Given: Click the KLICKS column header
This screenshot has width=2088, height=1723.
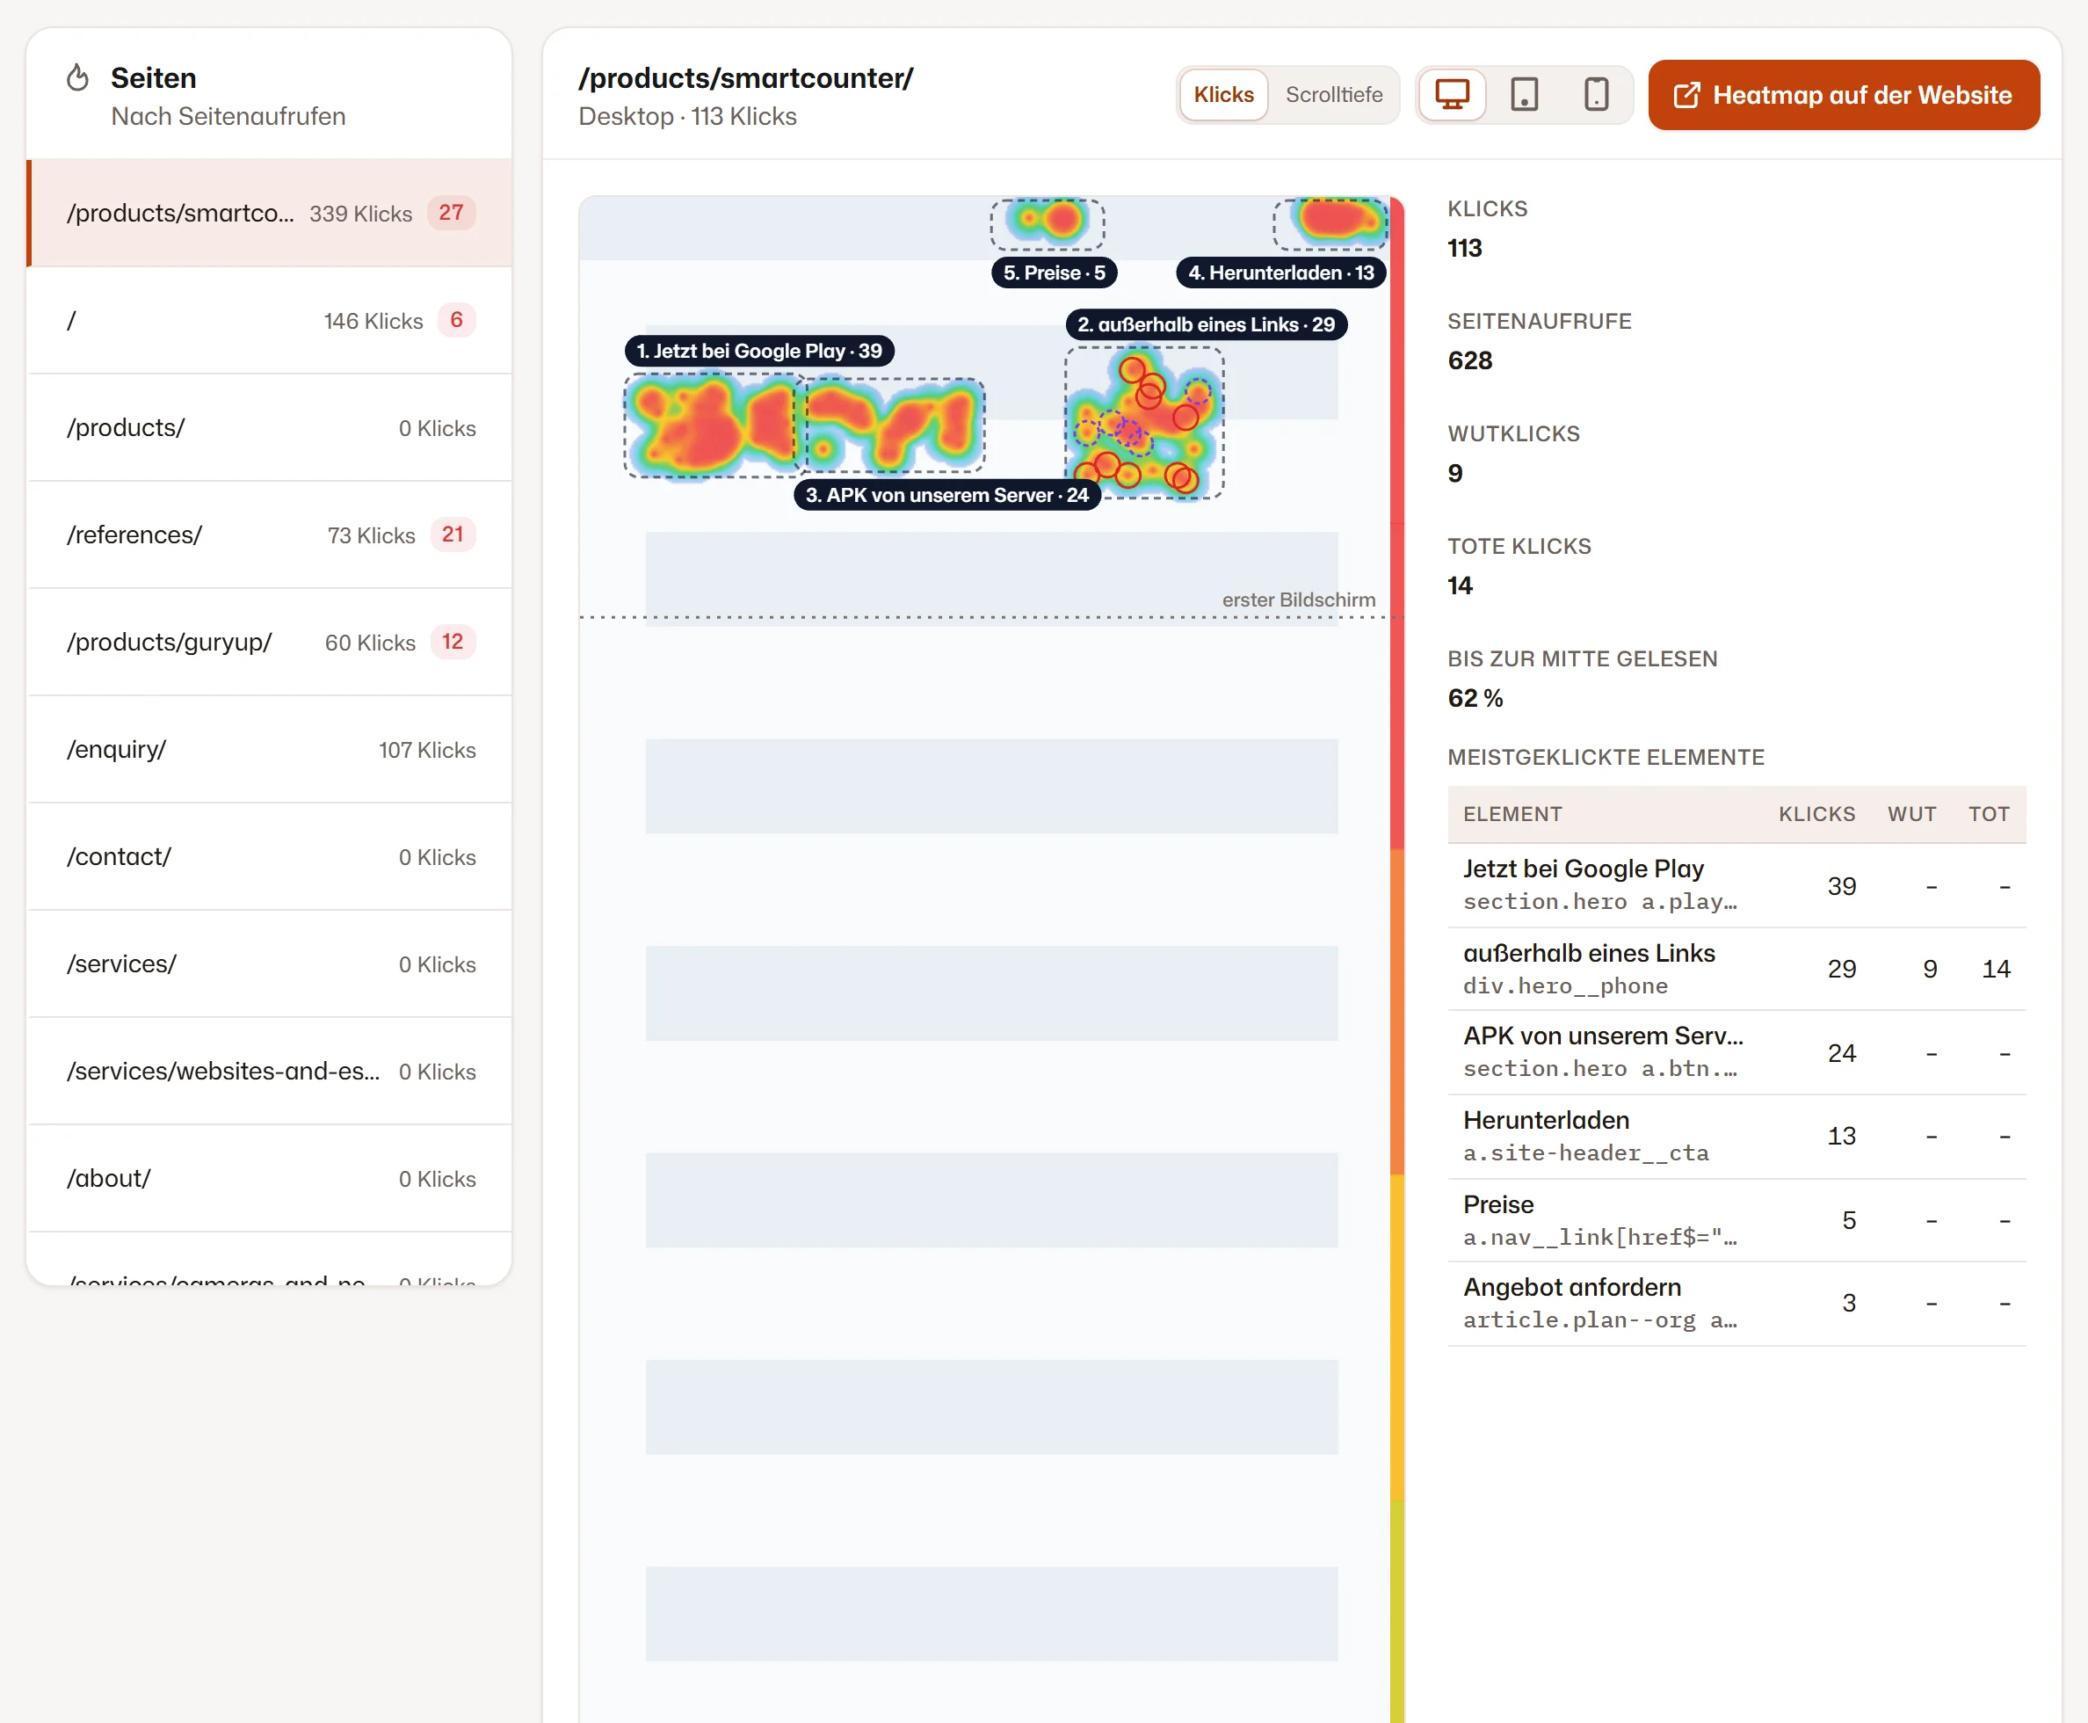Looking at the screenshot, I should [1816, 814].
